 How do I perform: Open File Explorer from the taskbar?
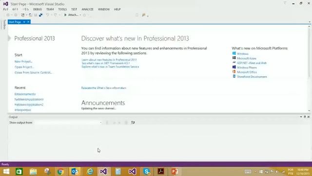click(33, 172)
